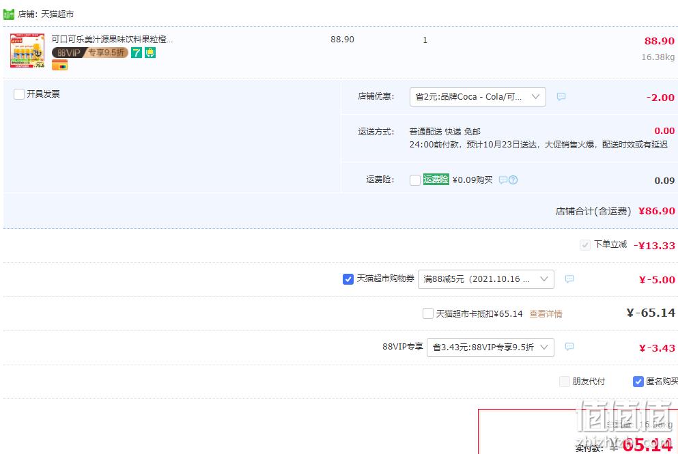Click the Tmall supermarket store icon
The width and height of the screenshot is (678, 454).
coord(9,14)
